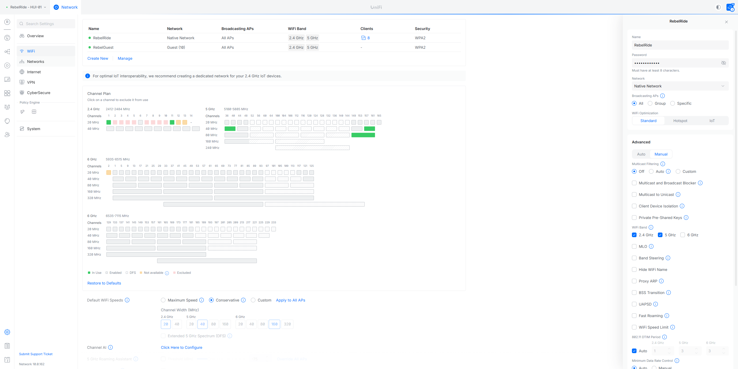Increment the 2.4 GHz DTIM period stepper

point(669,349)
